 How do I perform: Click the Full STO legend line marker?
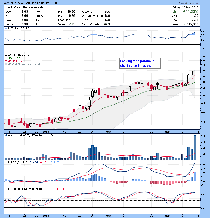click(6, 189)
